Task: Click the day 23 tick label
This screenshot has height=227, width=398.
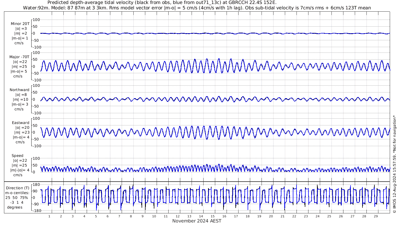Action: [x=306, y=216]
